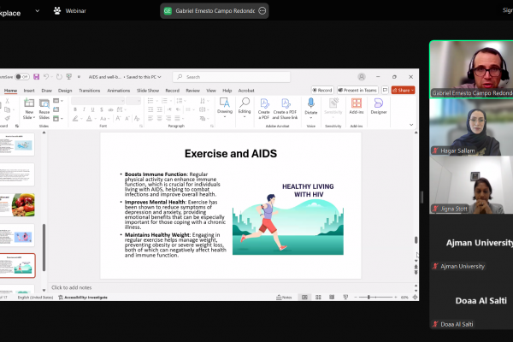Click fit slide to window icon

416,298
